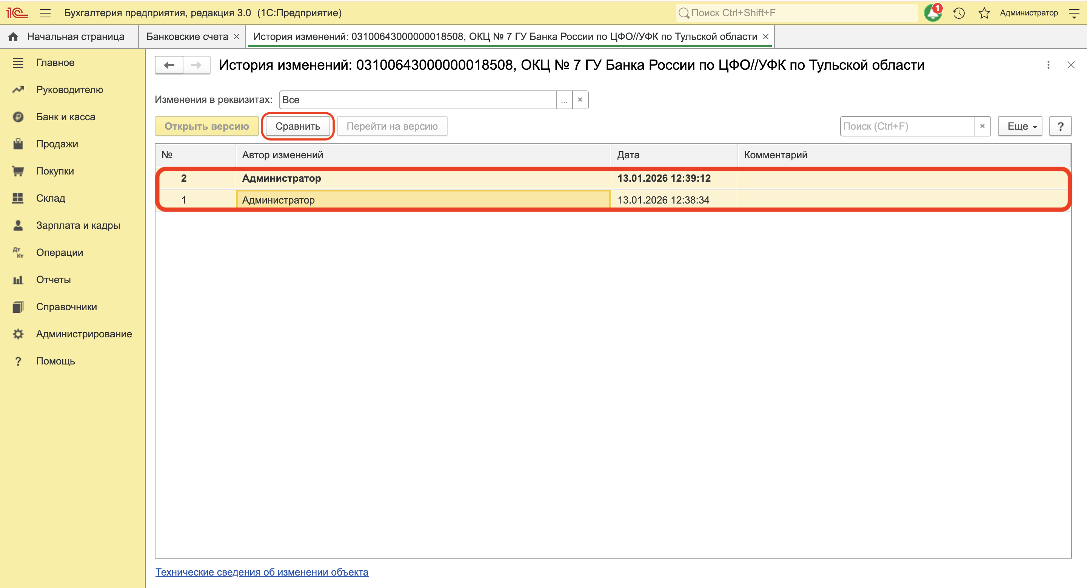This screenshot has width=1087, height=588.
Task: Switch to the Банковские счета tab
Action: [187, 37]
